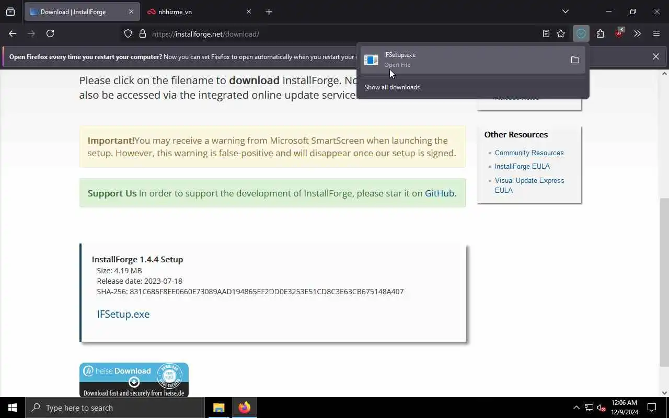669x418 pixels.
Task: Click the Other Resources heading
Action: point(516,134)
